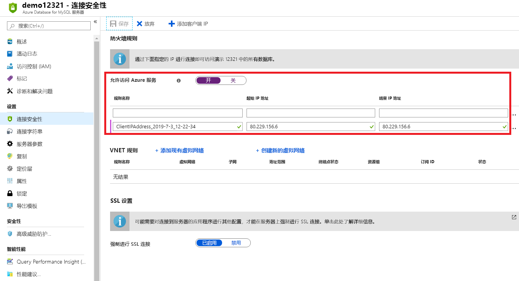
Task: Turn 允许访问 Azure 服务 to 关
Action: pyautogui.click(x=233, y=81)
